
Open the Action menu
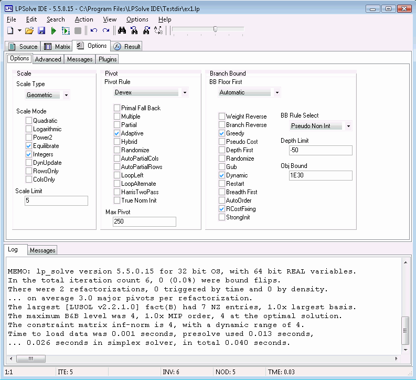coord(84,19)
